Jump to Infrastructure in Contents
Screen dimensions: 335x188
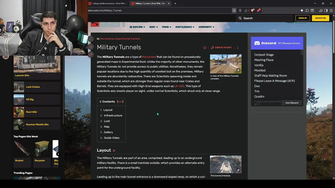click(113, 115)
